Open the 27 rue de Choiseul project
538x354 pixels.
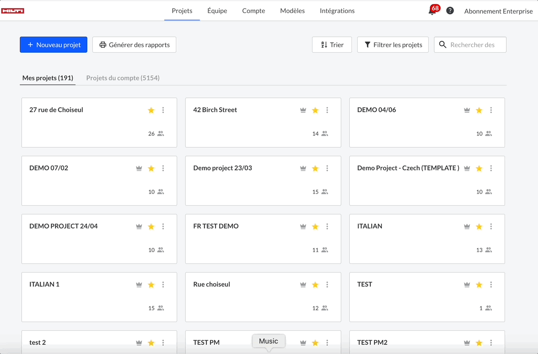coord(99,123)
